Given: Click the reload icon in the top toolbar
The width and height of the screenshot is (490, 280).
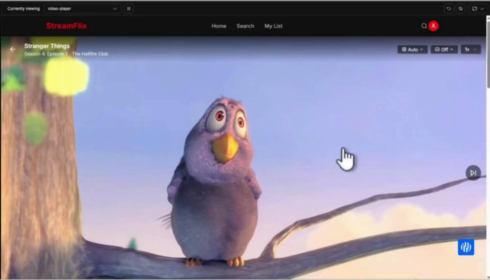Looking at the screenshot, I should [x=449, y=9].
